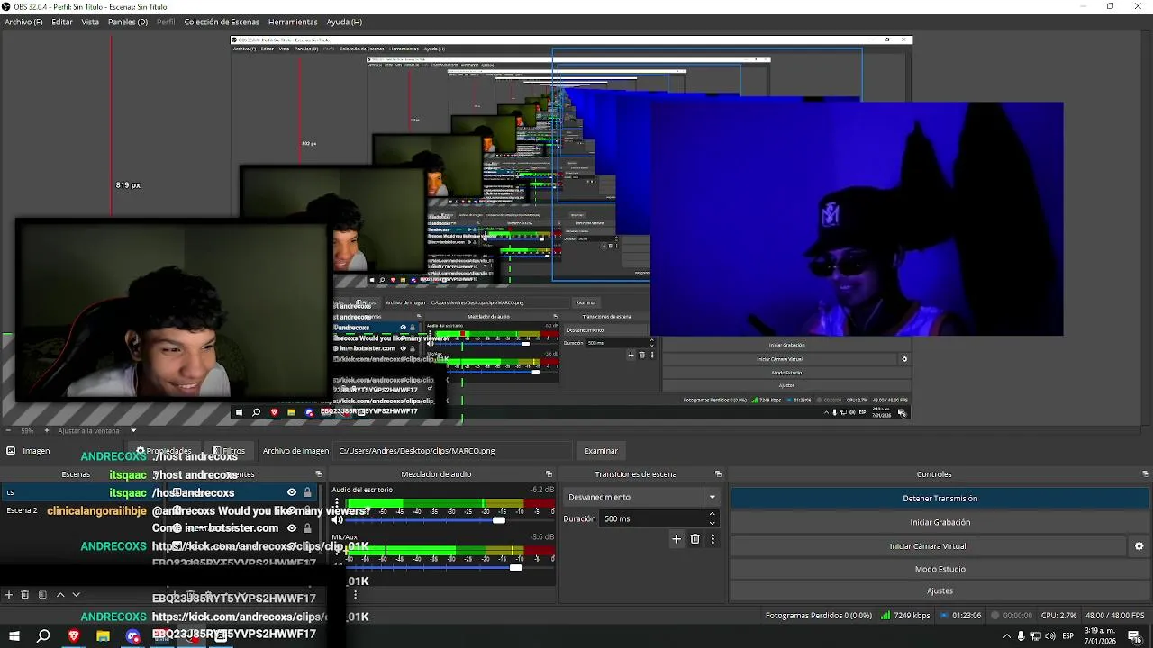
Task: Open the Paneles (D) menu
Action: pos(128,22)
